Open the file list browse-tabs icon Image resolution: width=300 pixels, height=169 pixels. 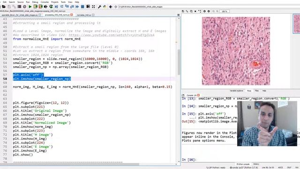tap(19, 7)
